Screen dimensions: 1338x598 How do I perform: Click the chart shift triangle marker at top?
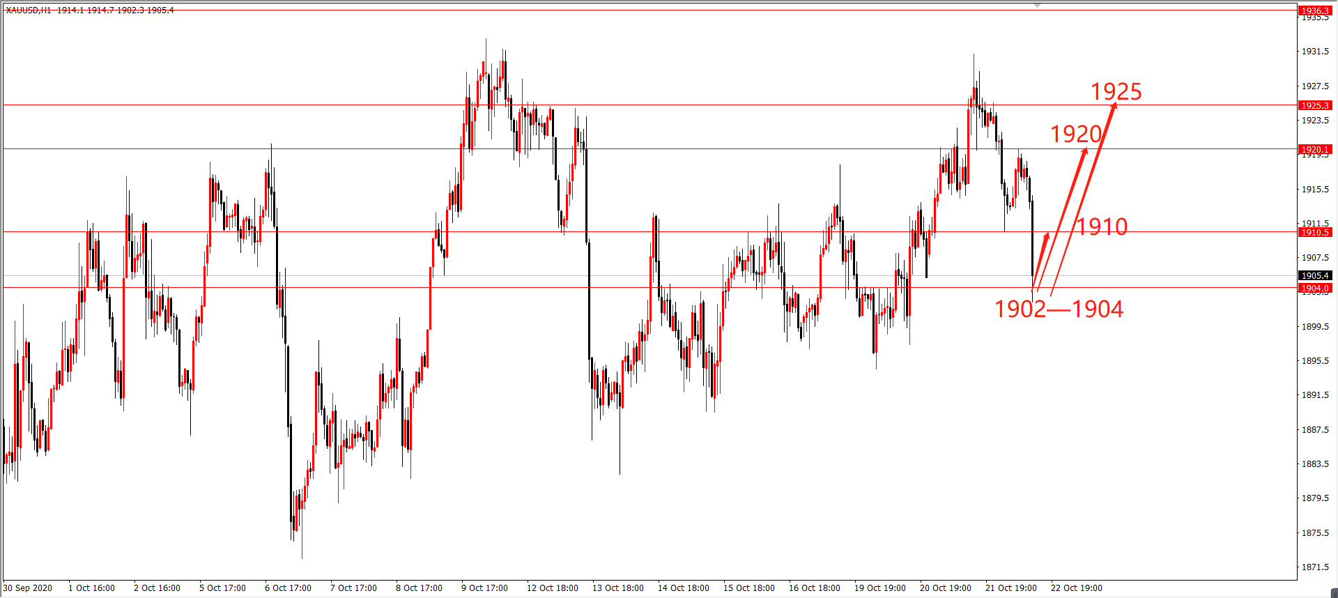point(1037,5)
